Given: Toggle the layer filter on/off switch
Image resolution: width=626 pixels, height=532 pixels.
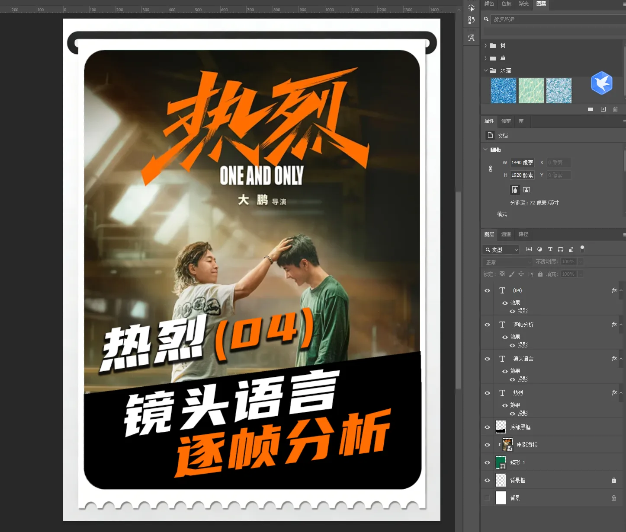Looking at the screenshot, I should [582, 248].
